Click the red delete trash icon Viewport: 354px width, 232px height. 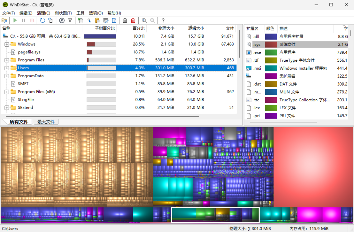[133, 21]
